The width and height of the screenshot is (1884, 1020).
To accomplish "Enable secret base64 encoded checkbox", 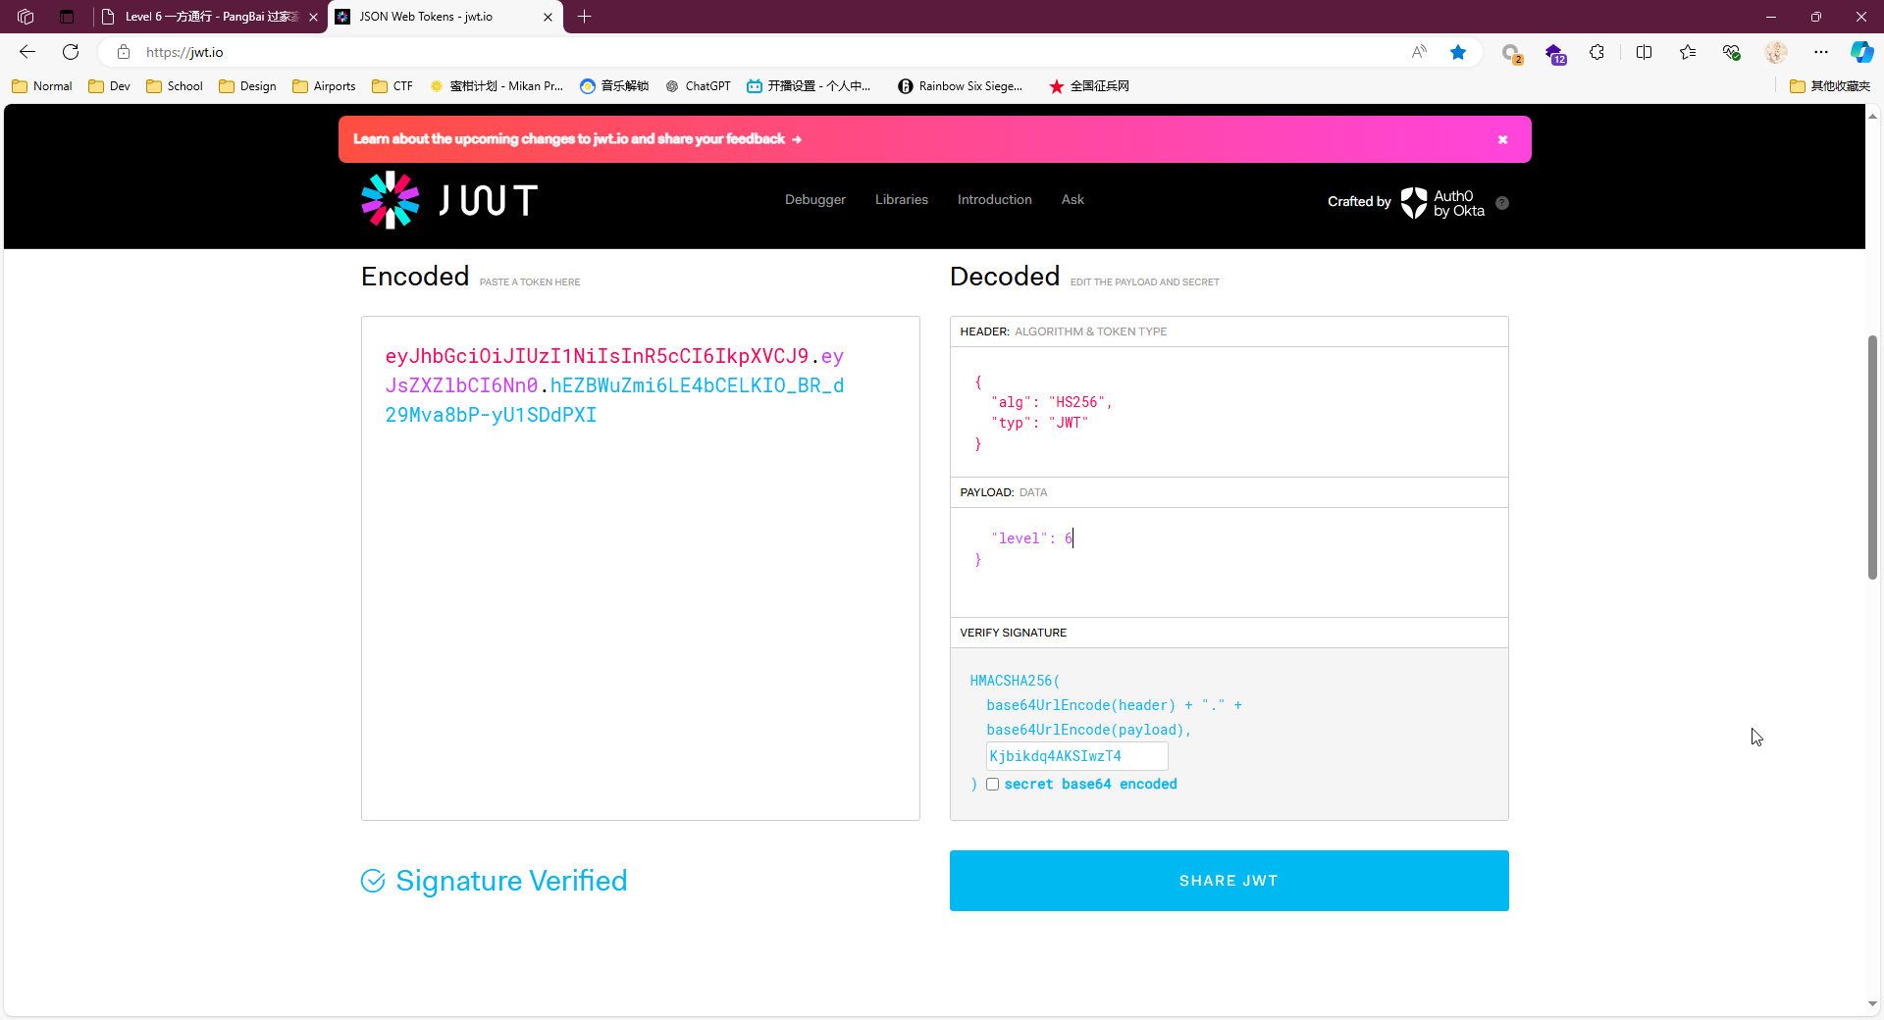I will (992, 784).
